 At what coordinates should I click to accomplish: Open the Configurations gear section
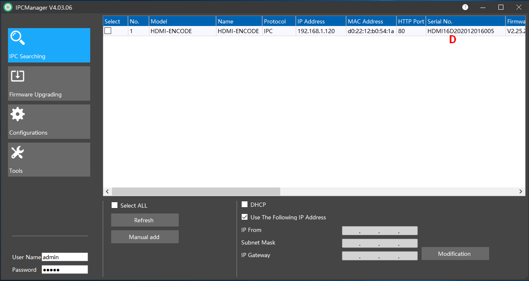click(49, 122)
